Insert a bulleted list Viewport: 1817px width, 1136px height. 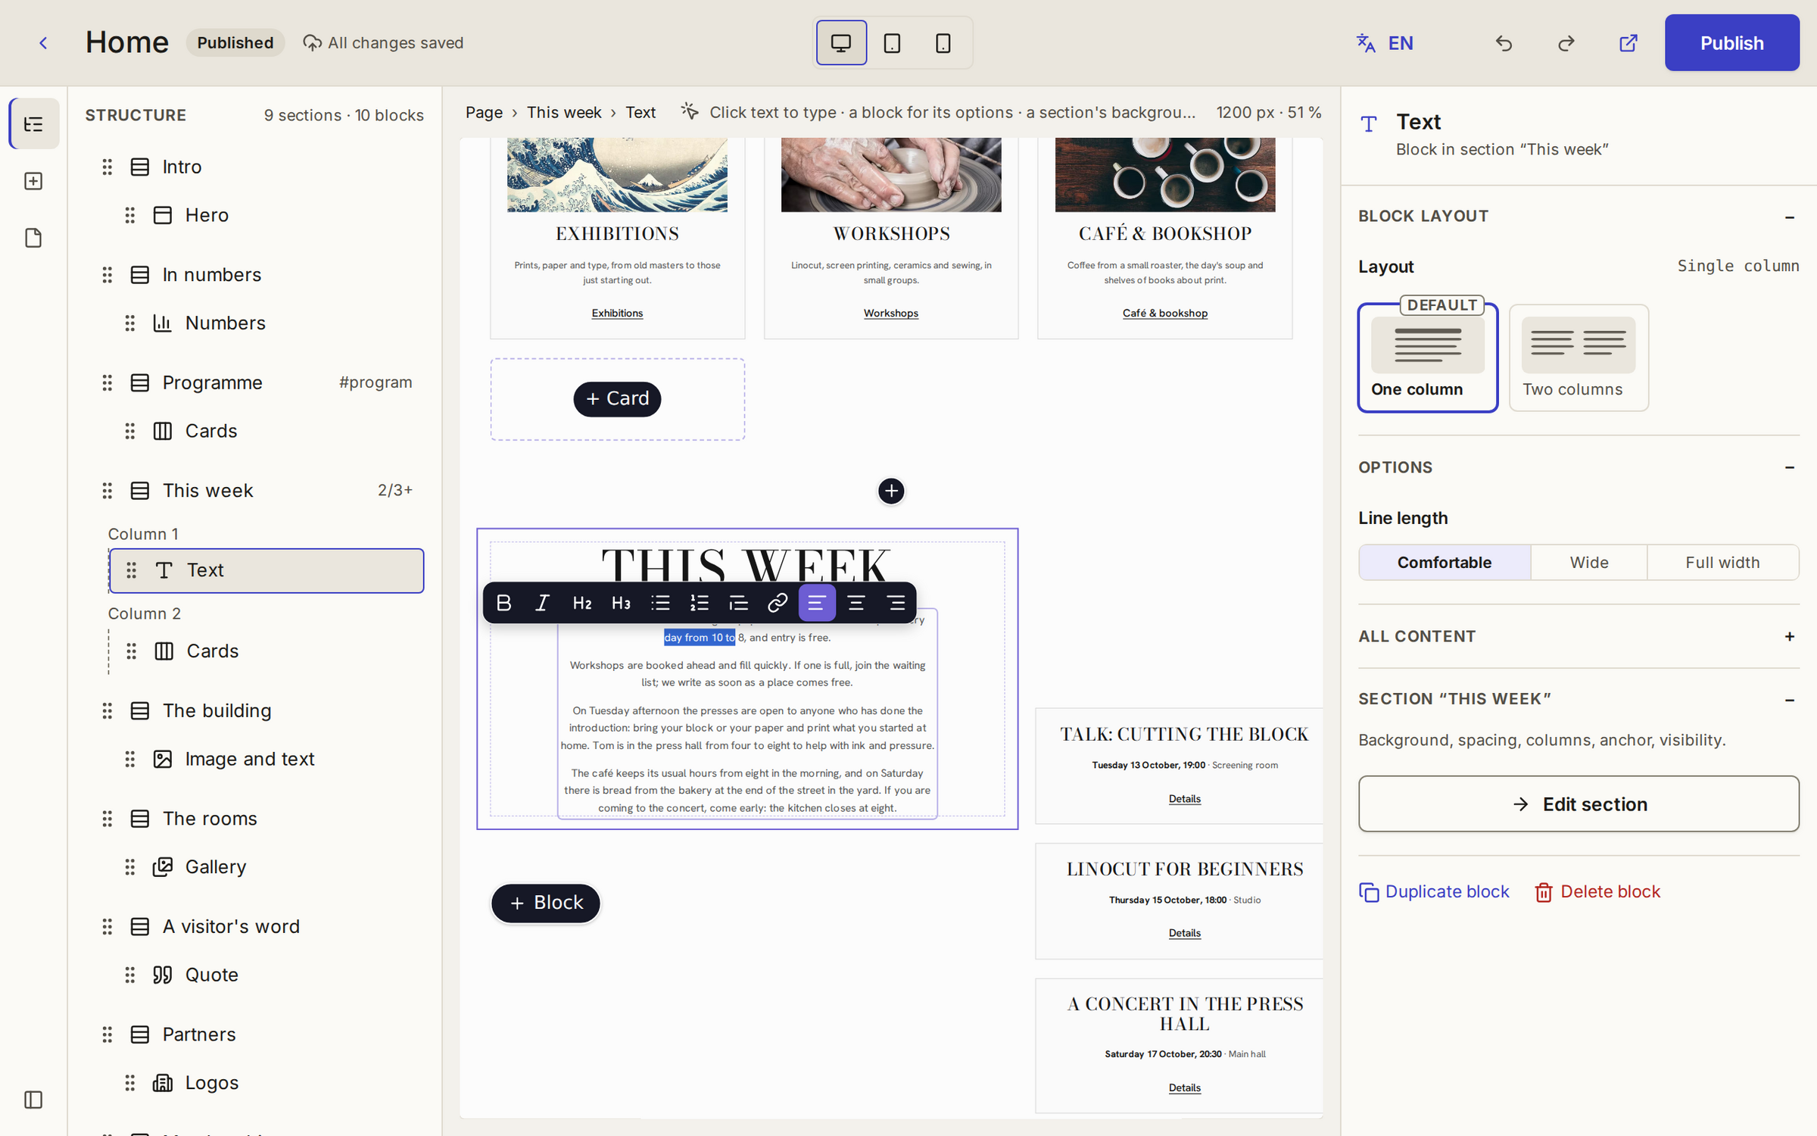click(x=660, y=603)
